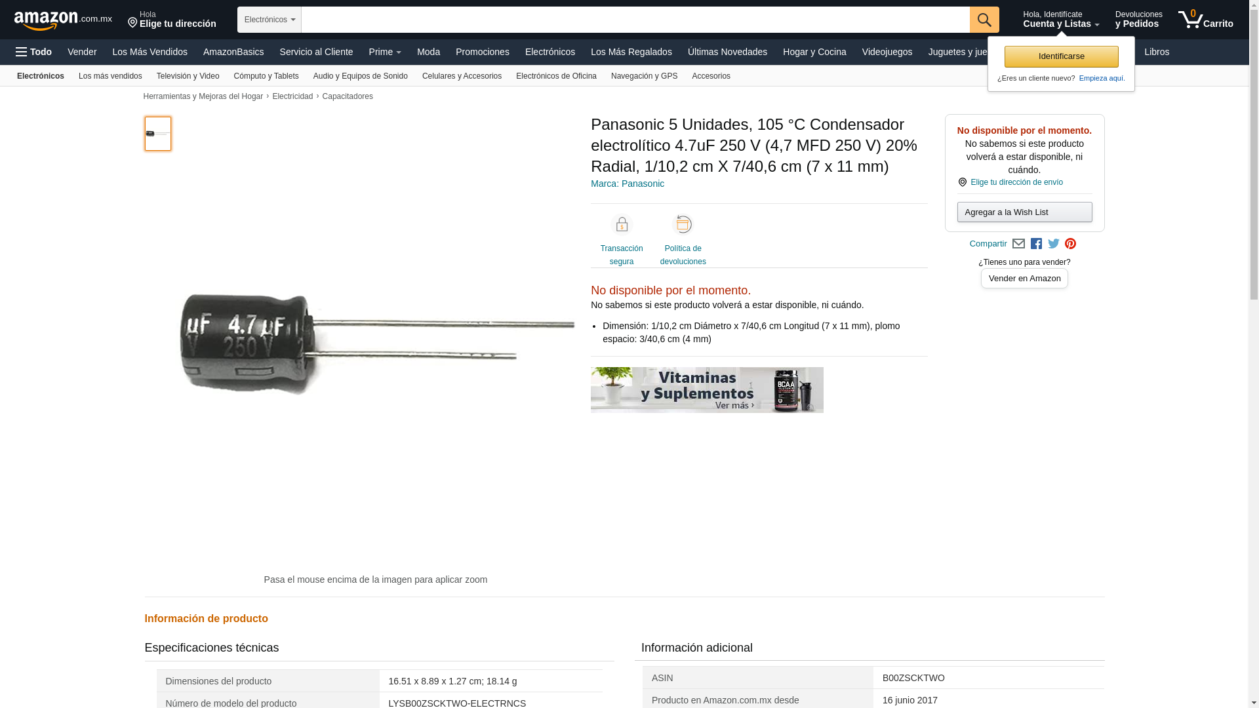Click the Identificarse sign-in button
This screenshot has height=708, width=1259.
(1061, 56)
